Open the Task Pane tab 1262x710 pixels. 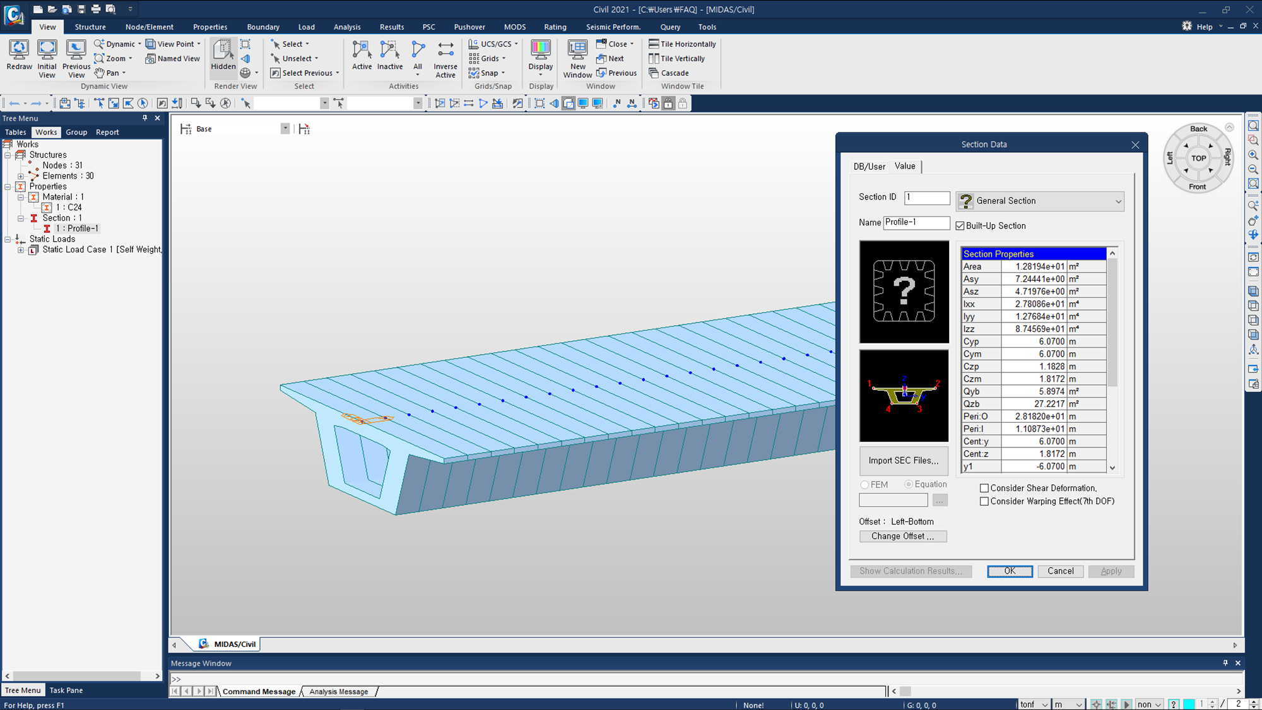(x=66, y=690)
